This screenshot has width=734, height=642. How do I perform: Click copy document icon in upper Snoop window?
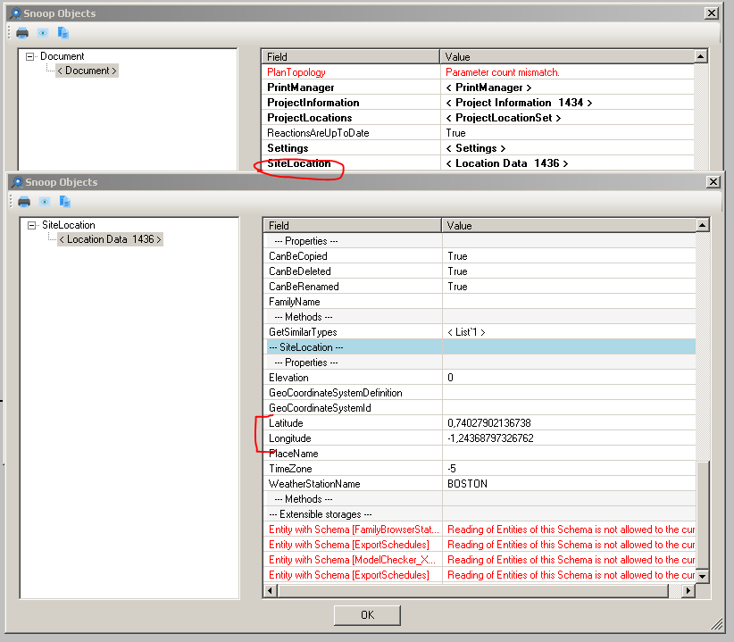pos(63,33)
